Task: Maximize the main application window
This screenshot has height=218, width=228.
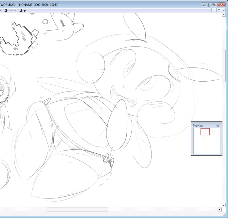Action: (x=213, y=5)
